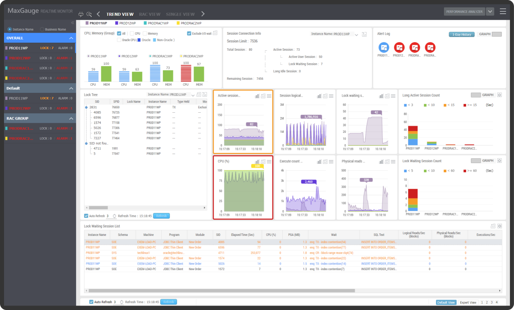Open Instance Name dropdown in Session Connection Info
514x310 pixels.
pyautogui.click(x=356, y=35)
